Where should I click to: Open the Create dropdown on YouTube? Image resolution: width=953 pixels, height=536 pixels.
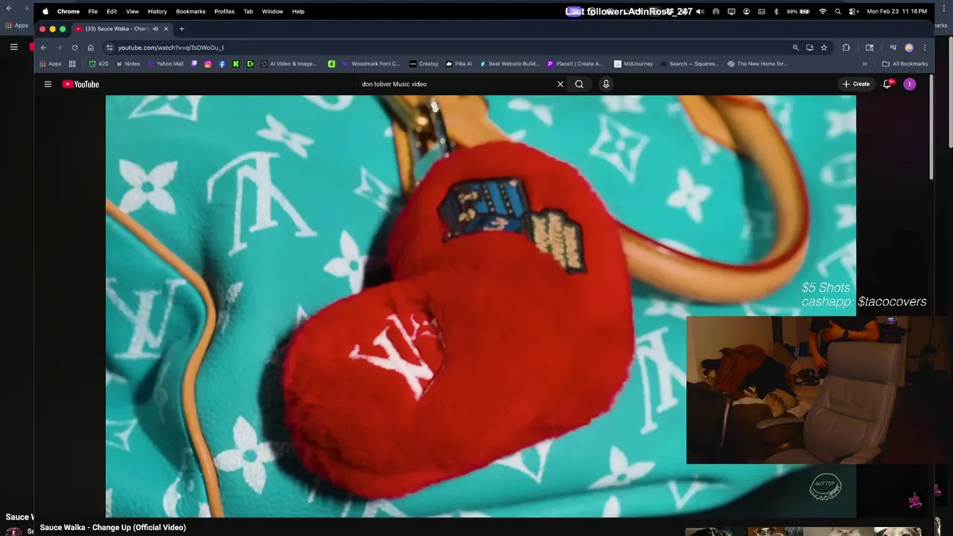856,84
